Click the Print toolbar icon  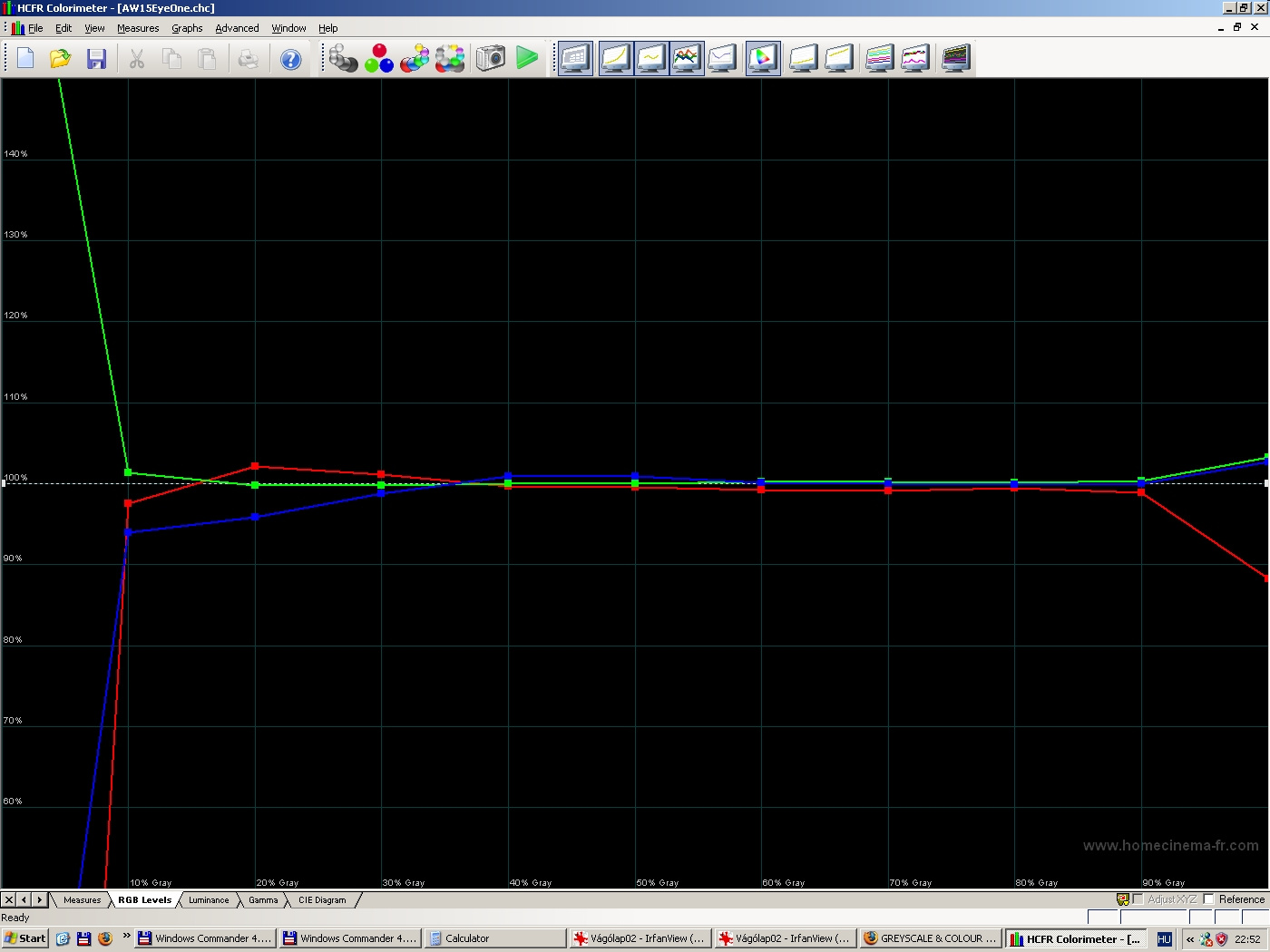pos(249,59)
